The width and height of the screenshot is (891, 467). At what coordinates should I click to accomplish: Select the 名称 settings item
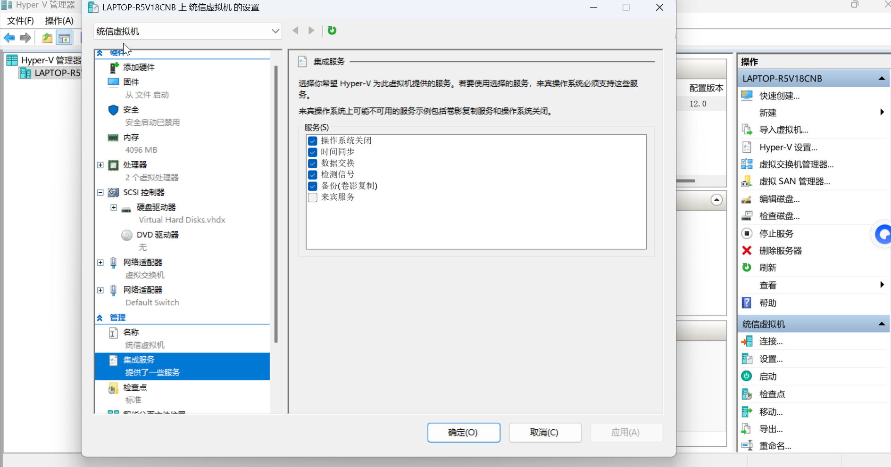click(x=182, y=338)
